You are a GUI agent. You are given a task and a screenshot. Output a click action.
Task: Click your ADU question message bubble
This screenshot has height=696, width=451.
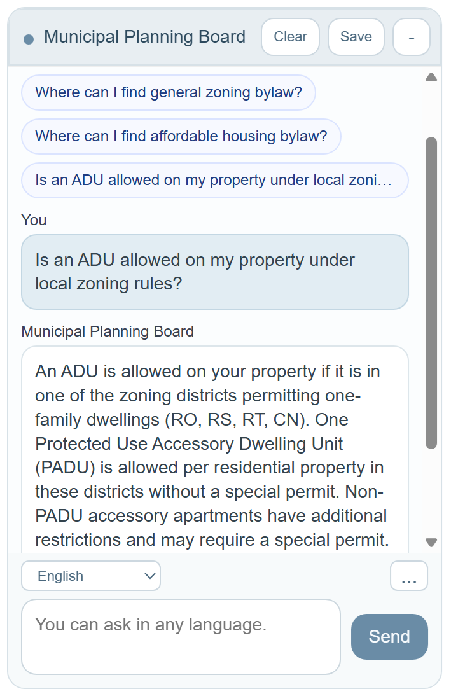click(x=214, y=272)
